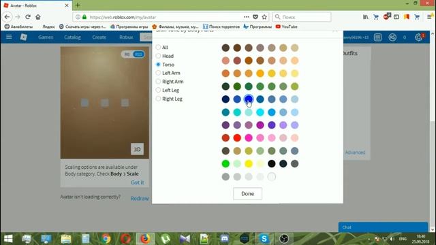
Task: Pick the bright red color swatch
Action: coord(237,137)
